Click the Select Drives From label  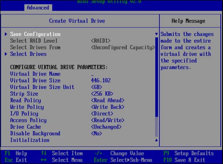click(x=35, y=48)
